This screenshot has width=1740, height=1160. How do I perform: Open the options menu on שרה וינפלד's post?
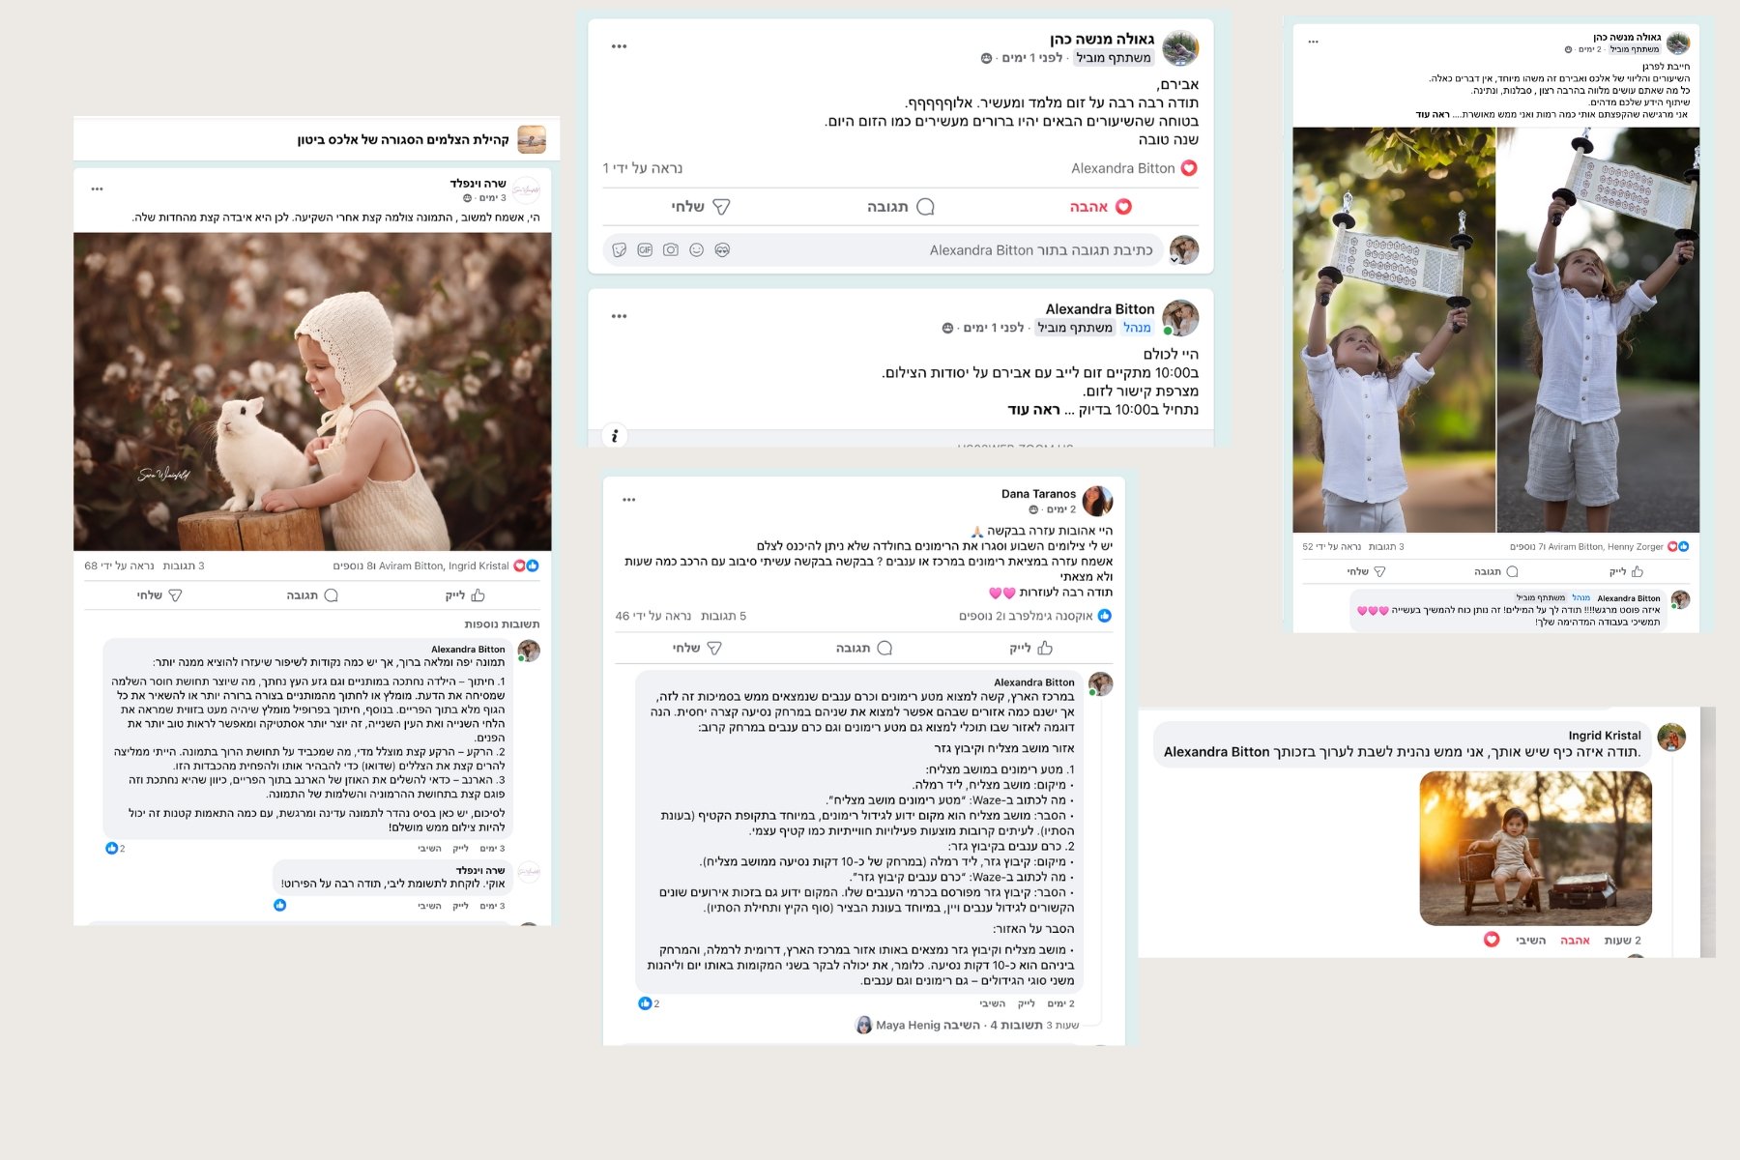click(x=97, y=189)
